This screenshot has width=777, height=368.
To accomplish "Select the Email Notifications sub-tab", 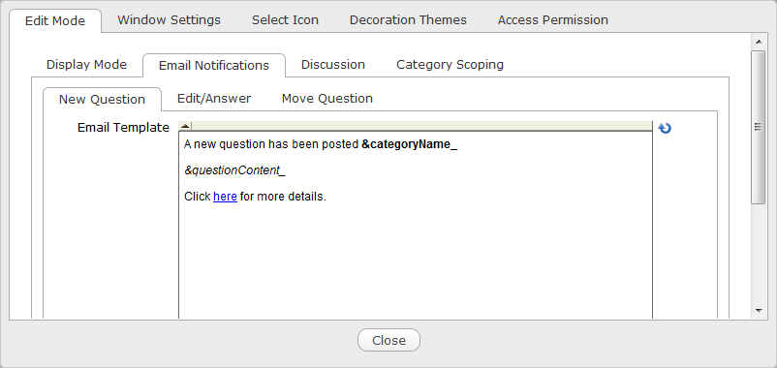I will (214, 66).
